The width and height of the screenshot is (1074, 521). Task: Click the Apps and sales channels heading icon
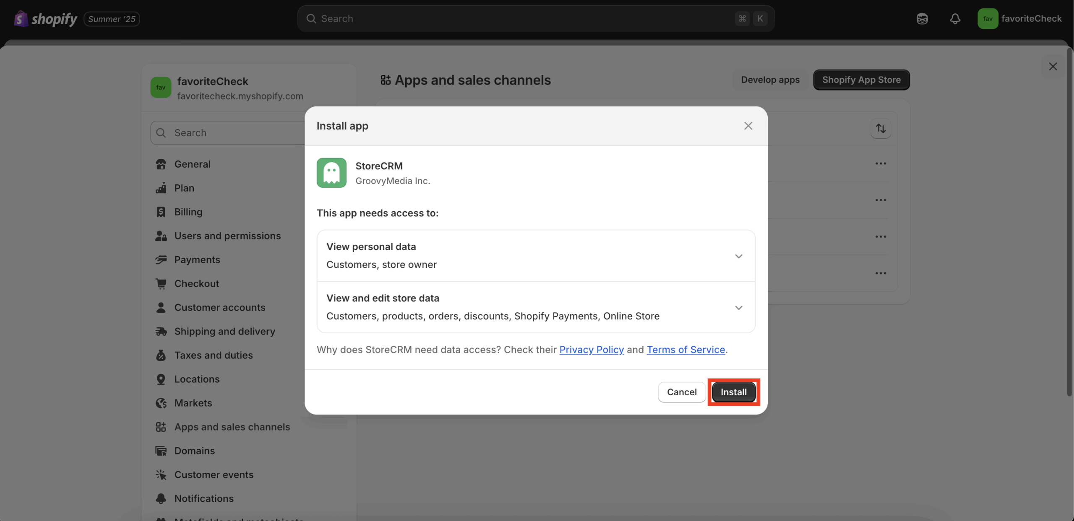pyautogui.click(x=386, y=80)
